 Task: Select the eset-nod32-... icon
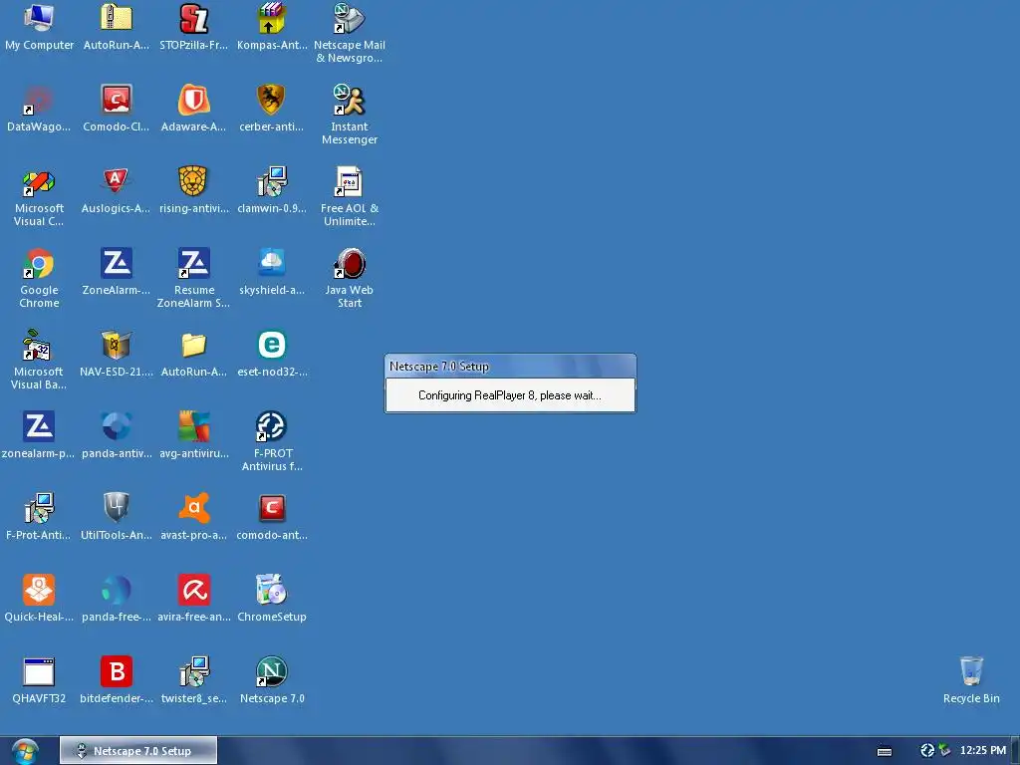[271, 345]
